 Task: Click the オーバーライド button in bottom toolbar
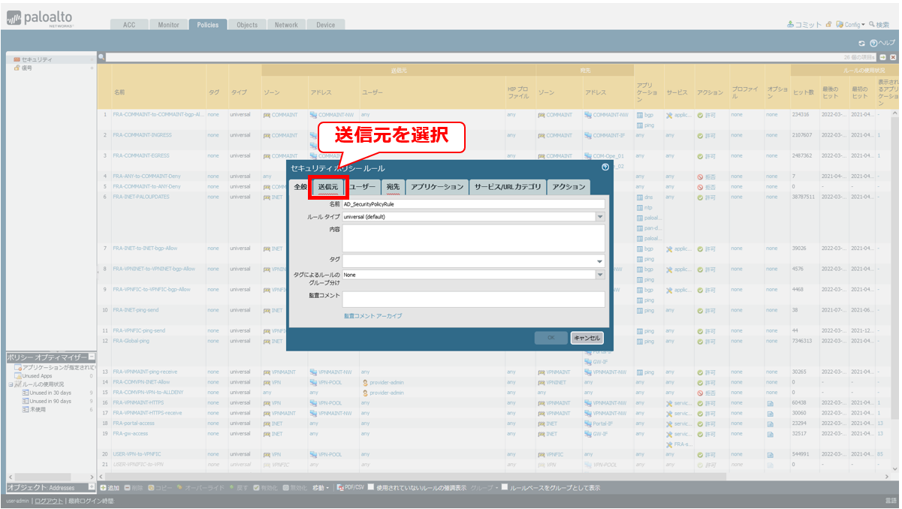(x=199, y=487)
